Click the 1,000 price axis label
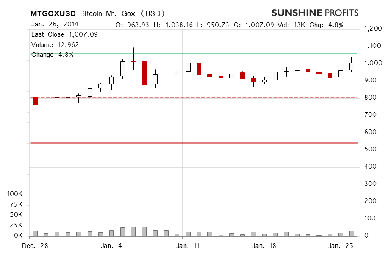This screenshot has width=388, height=257. tap(373, 63)
